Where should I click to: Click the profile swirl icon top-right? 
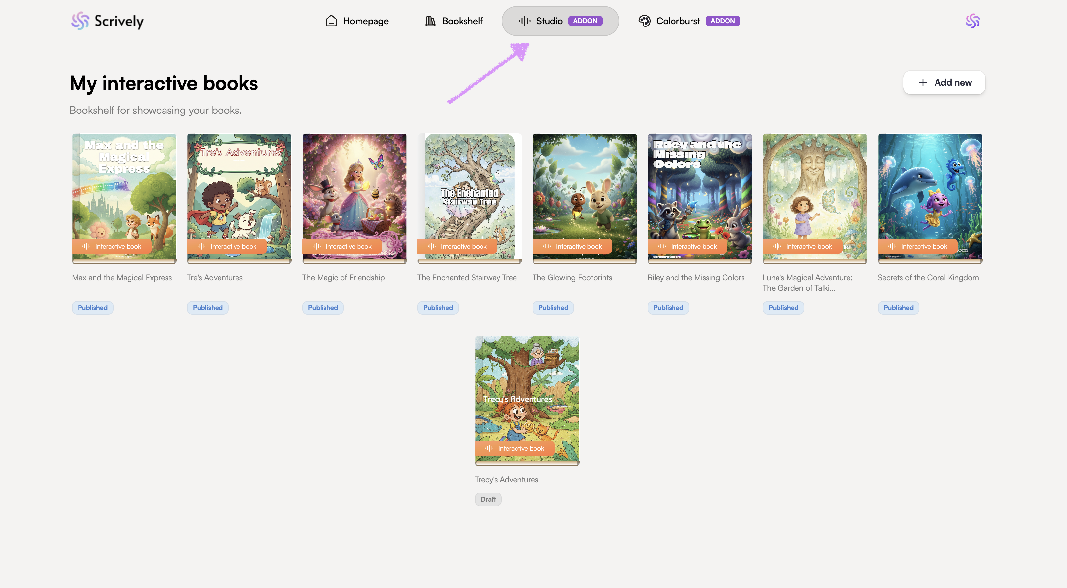tap(972, 21)
